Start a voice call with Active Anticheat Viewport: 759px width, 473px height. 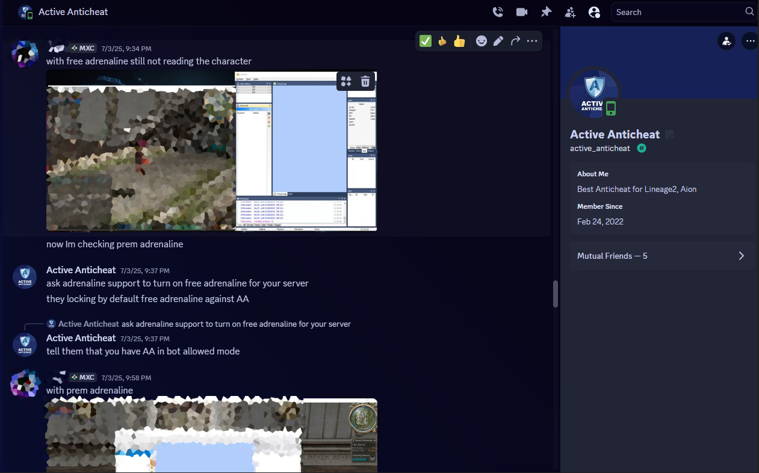click(x=497, y=12)
